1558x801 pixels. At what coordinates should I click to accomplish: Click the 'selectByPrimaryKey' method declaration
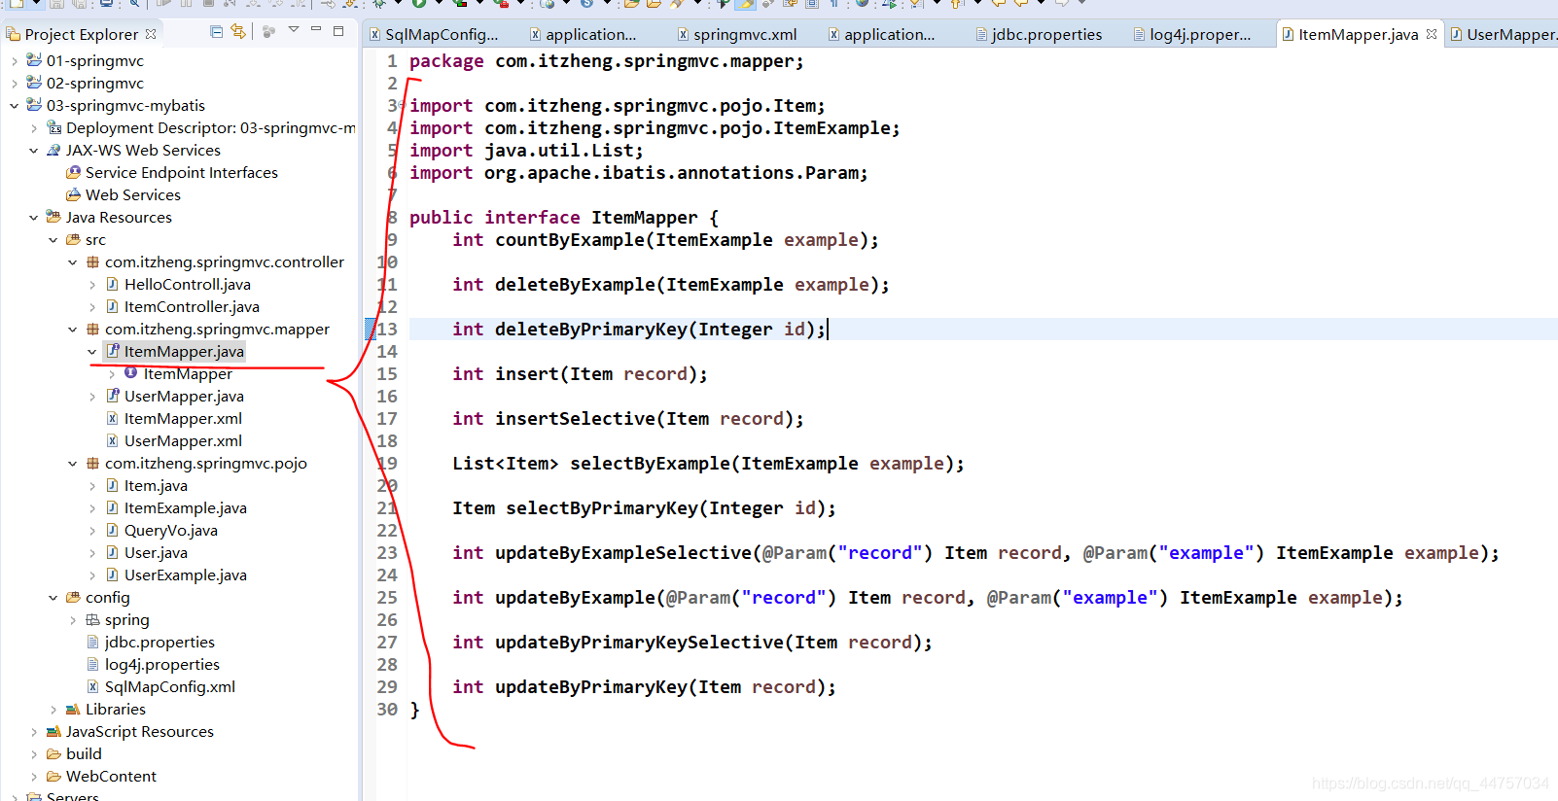pyautogui.click(x=644, y=508)
